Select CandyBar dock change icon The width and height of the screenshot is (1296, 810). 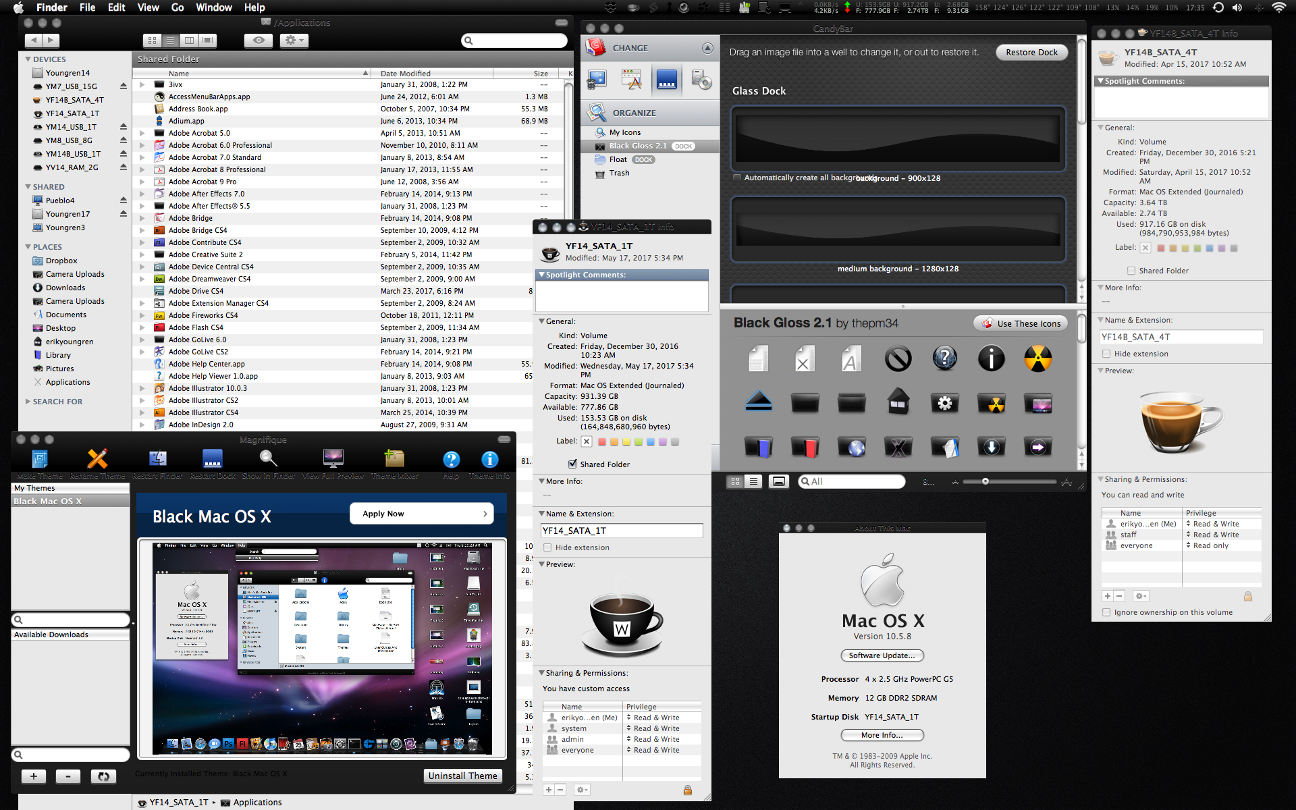pyautogui.click(x=666, y=80)
